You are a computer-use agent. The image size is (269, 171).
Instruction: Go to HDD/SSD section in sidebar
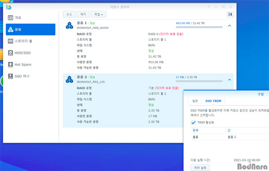pos(30,53)
